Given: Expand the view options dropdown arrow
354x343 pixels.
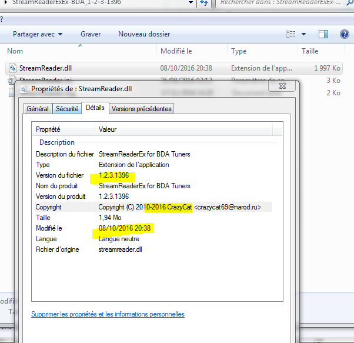Looking at the screenshot, I should [304, 34].
